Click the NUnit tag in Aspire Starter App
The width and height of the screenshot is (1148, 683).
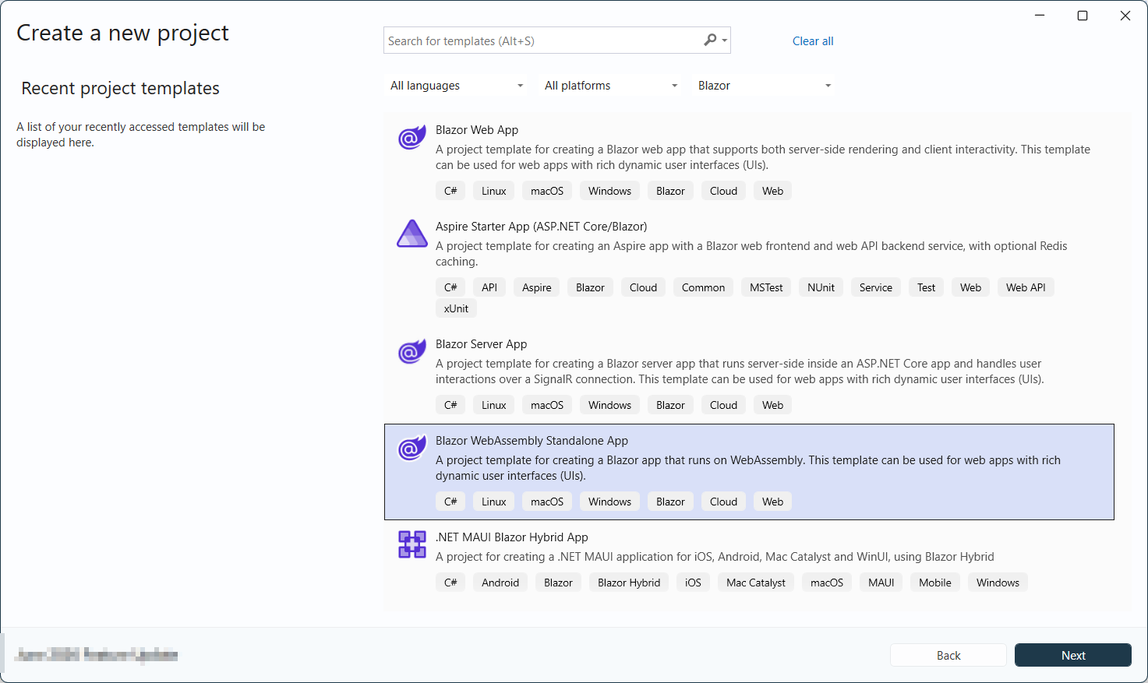821,287
